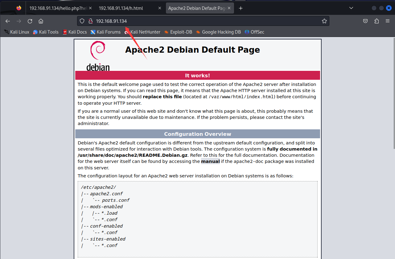Open the Extensions puzzle icon

click(376, 21)
